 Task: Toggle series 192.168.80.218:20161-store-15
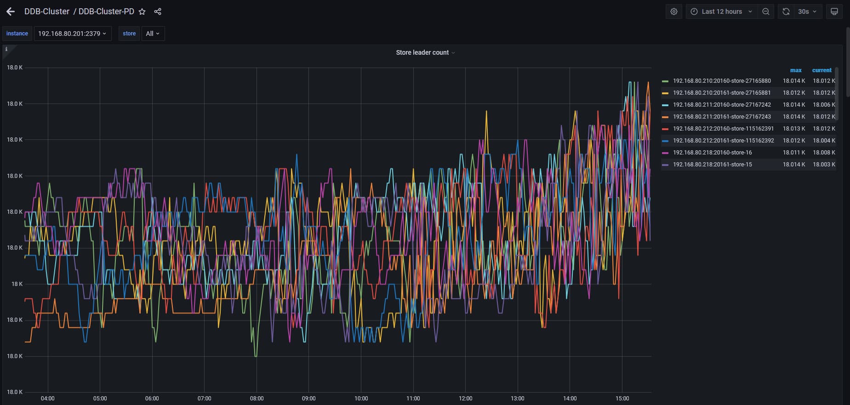click(712, 165)
